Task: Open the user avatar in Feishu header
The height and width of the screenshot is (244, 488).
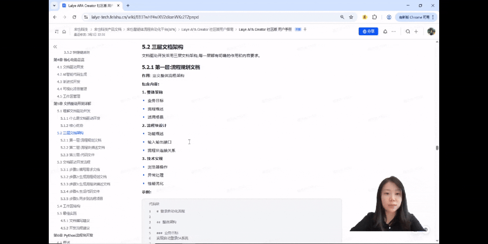Action: pos(431,32)
